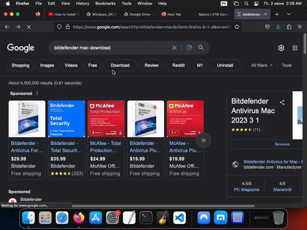Filter results by Shopping
The width and height of the screenshot is (307, 230).
(21, 65)
